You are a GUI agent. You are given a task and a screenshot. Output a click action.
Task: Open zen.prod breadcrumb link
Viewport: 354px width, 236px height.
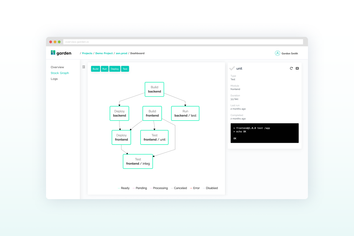pyautogui.click(x=122, y=53)
